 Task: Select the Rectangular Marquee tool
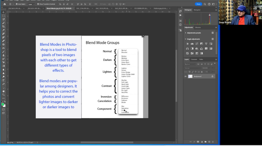point(4,16)
